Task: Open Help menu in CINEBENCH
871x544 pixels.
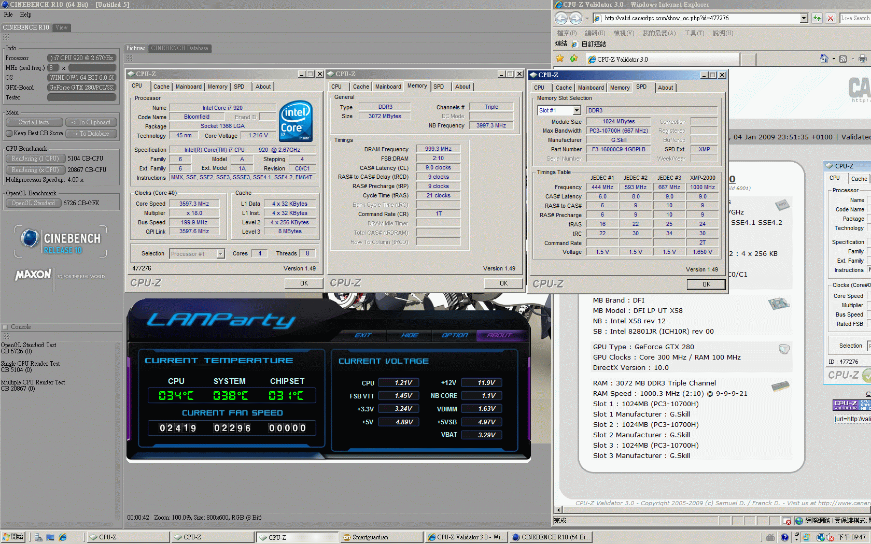Action: click(x=25, y=15)
